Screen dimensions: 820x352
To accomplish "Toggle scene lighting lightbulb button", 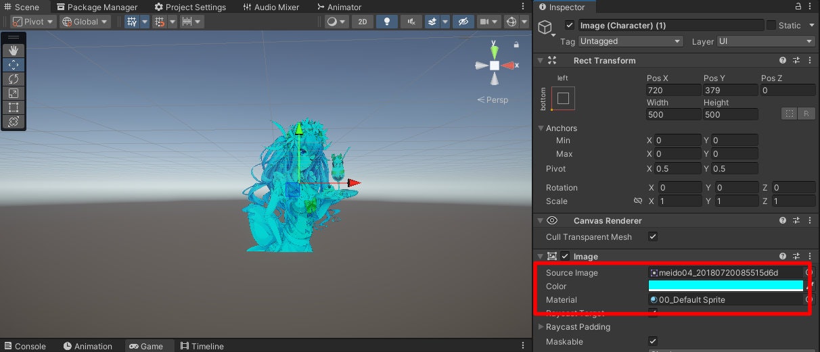I will point(386,22).
